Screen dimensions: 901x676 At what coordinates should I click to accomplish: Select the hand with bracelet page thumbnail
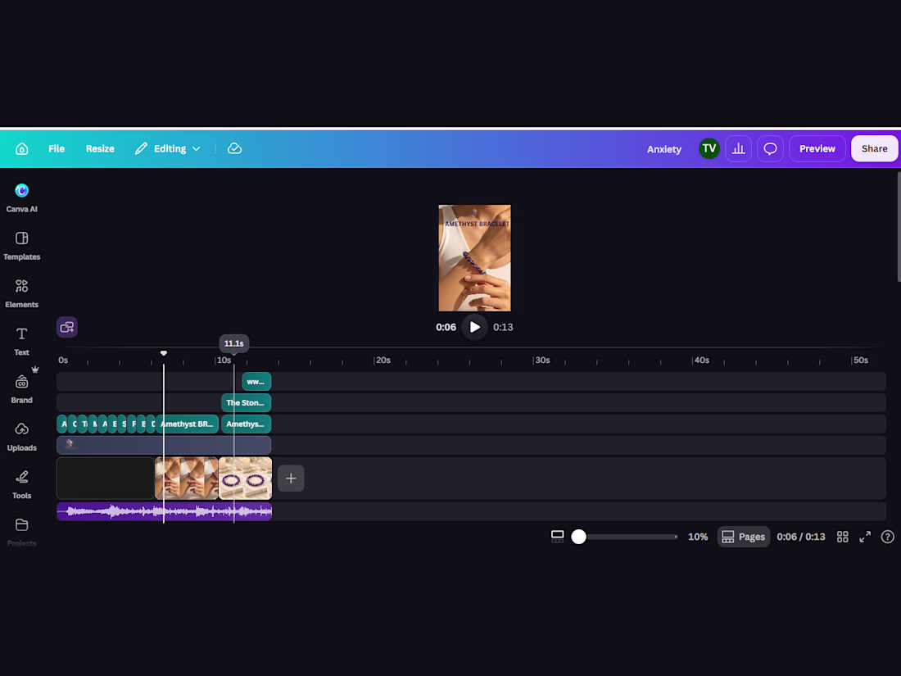click(187, 479)
